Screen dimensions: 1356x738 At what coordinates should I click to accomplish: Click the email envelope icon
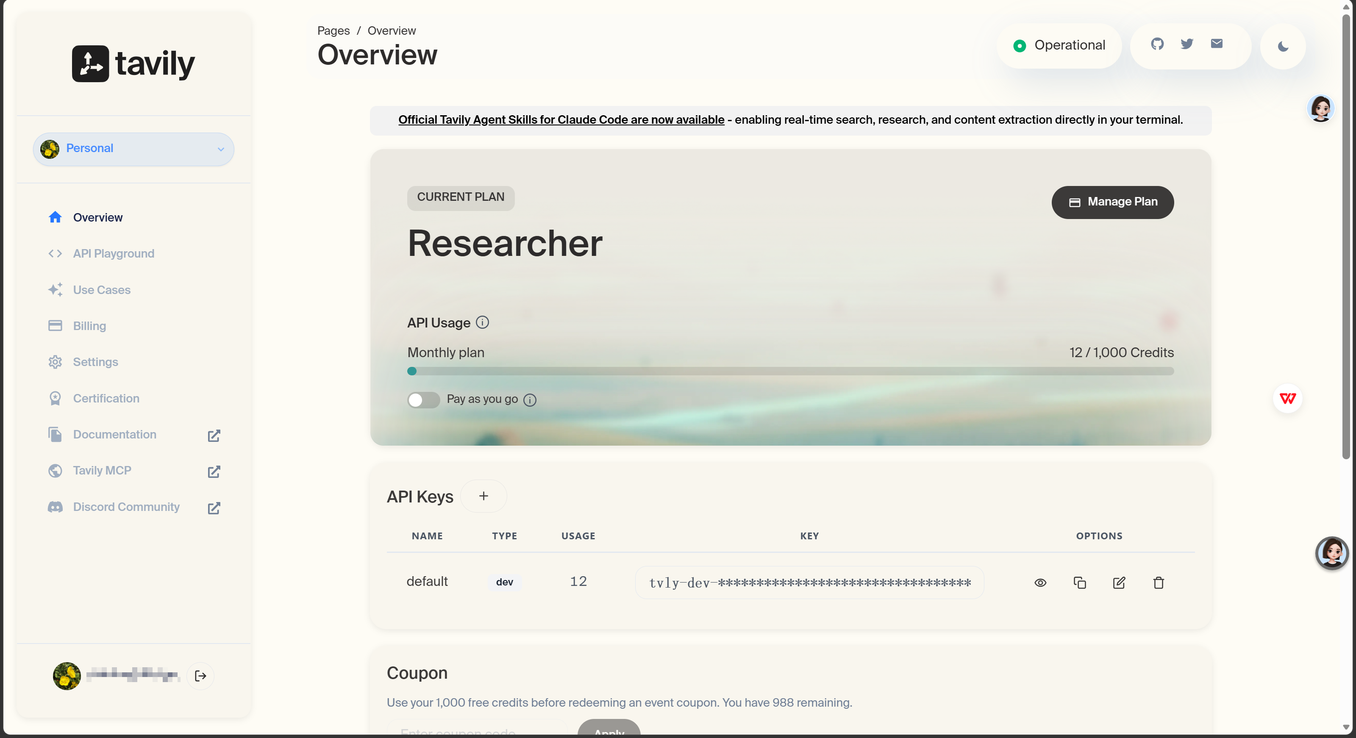click(1217, 44)
